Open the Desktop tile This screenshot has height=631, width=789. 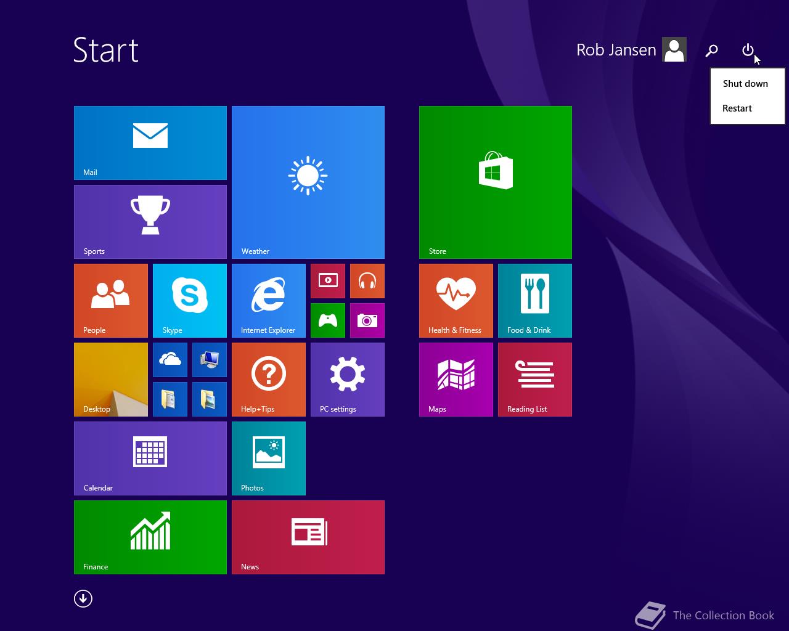[x=111, y=380]
